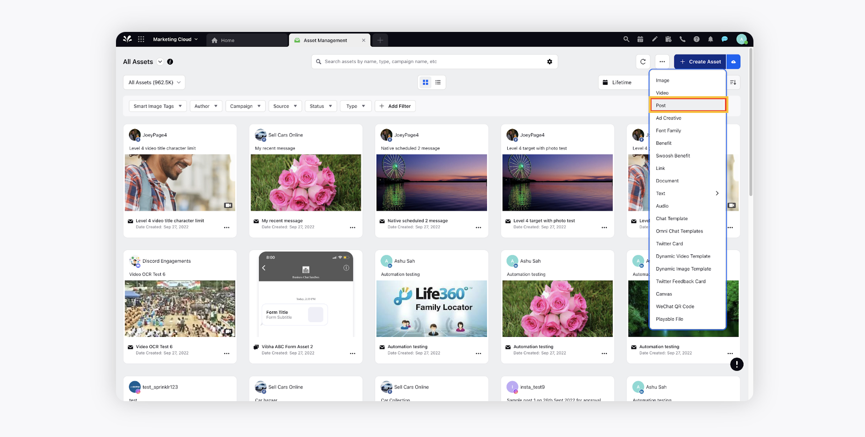Choose Ad Creative in the menu

click(688, 118)
